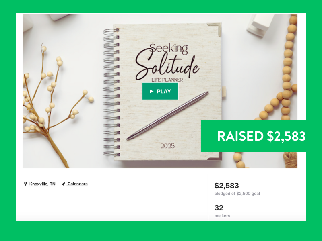
Task: Click the metal corner protector at planner top
Action: (x=214, y=29)
